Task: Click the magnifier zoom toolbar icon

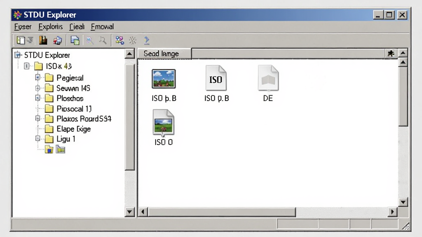Action: click(89, 41)
